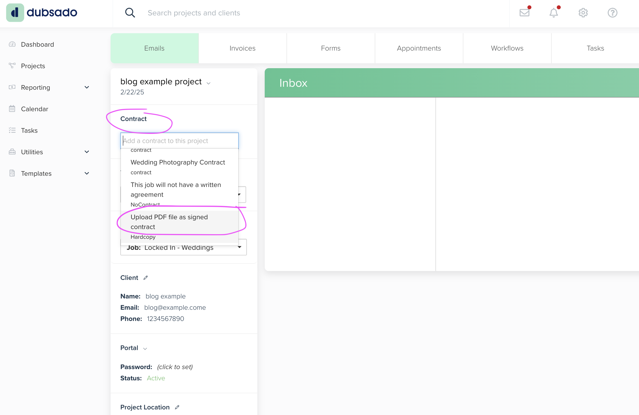
Task: Click the portal password click to set link
Action: coord(175,367)
